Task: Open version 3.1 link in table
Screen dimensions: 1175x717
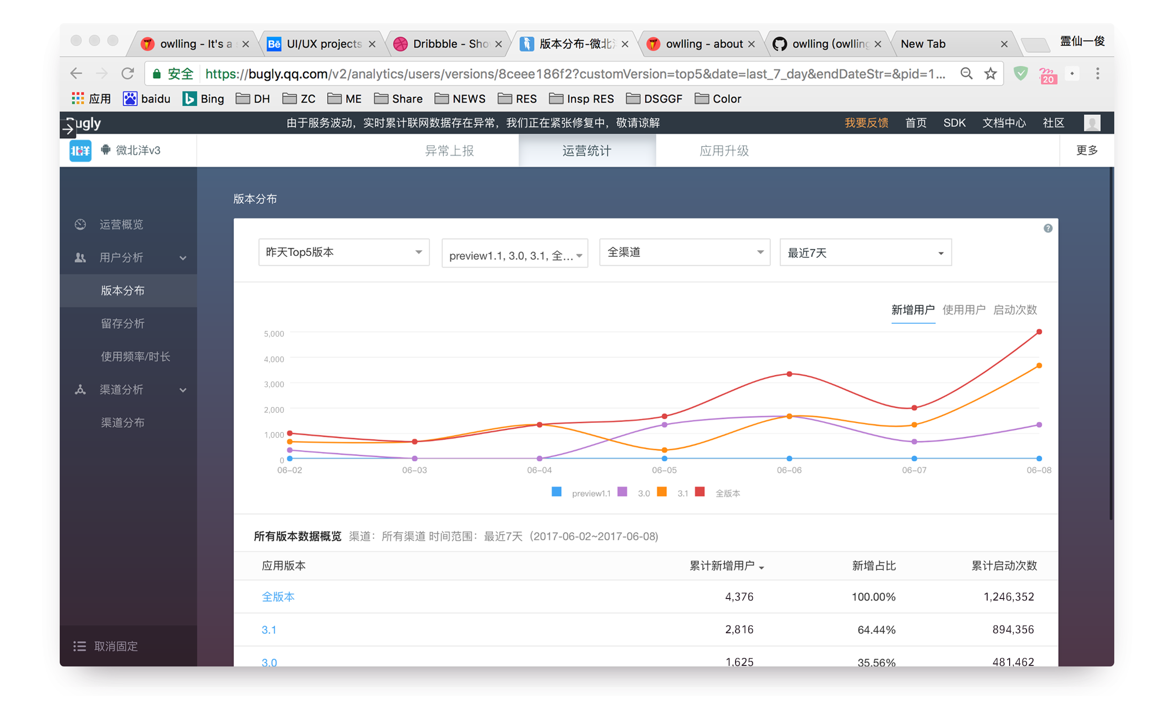Action: [x=268, y=630]
